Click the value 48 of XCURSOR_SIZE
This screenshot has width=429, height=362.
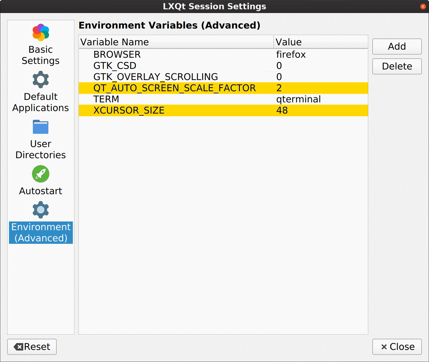(x=282, y=110)
